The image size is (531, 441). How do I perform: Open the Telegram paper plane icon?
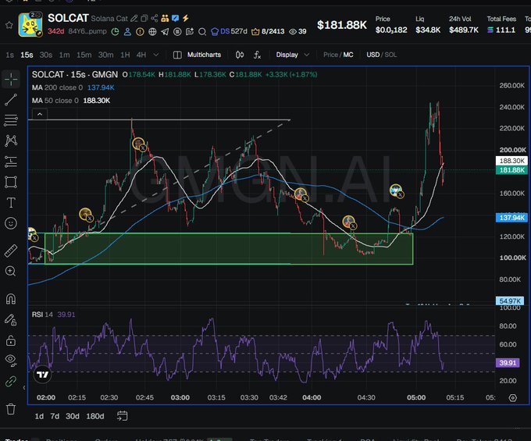pos(165,32)
